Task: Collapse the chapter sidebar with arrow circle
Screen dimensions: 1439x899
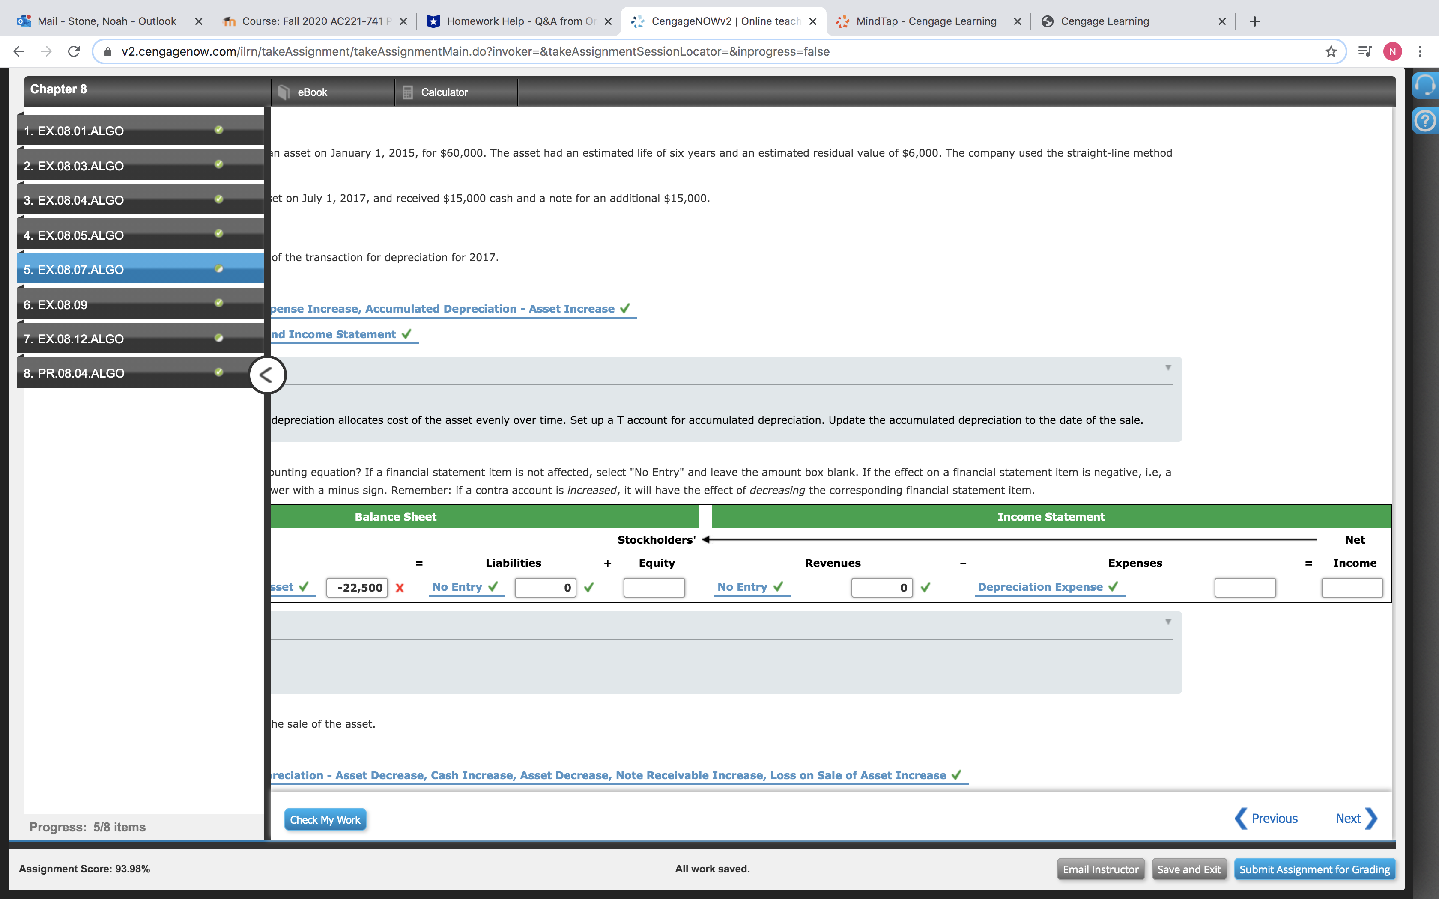Action: [267, 375]
